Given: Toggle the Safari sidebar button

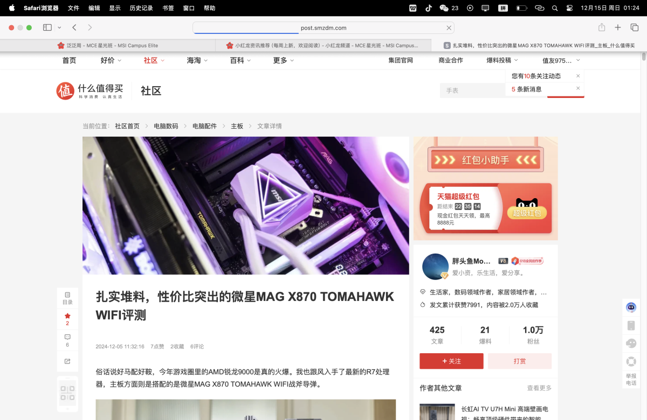Looking at the screenshot, I should (x=47, y=27).
